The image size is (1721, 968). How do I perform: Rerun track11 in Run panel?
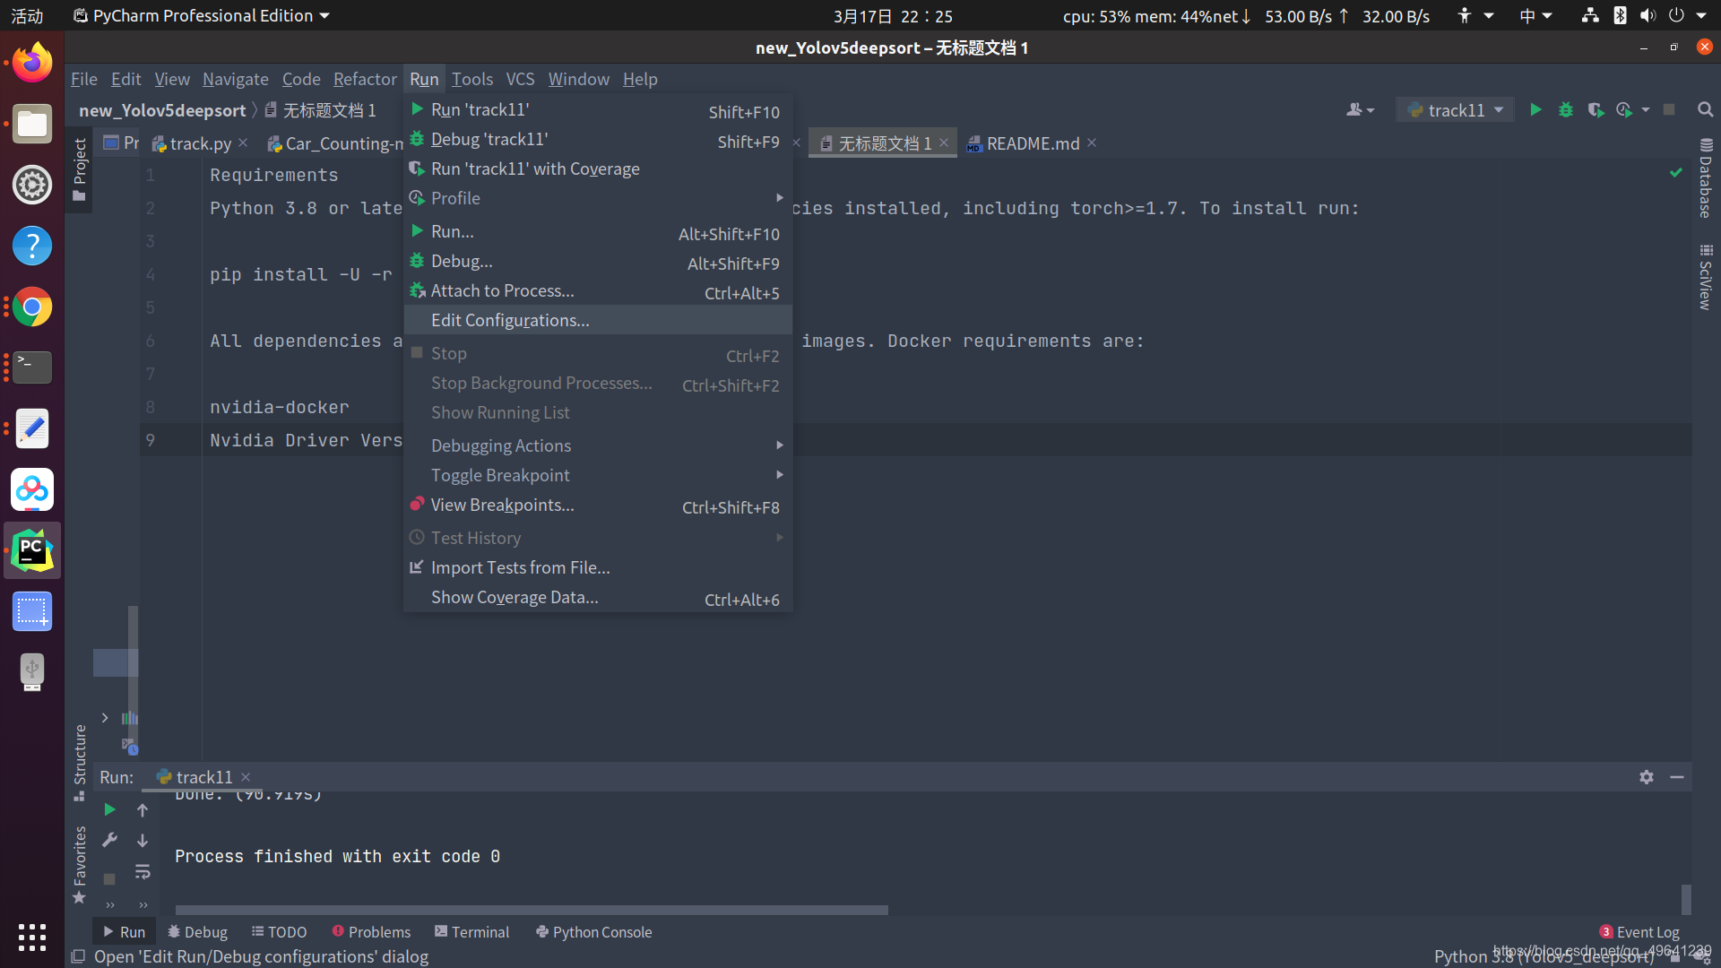(109, 809)
